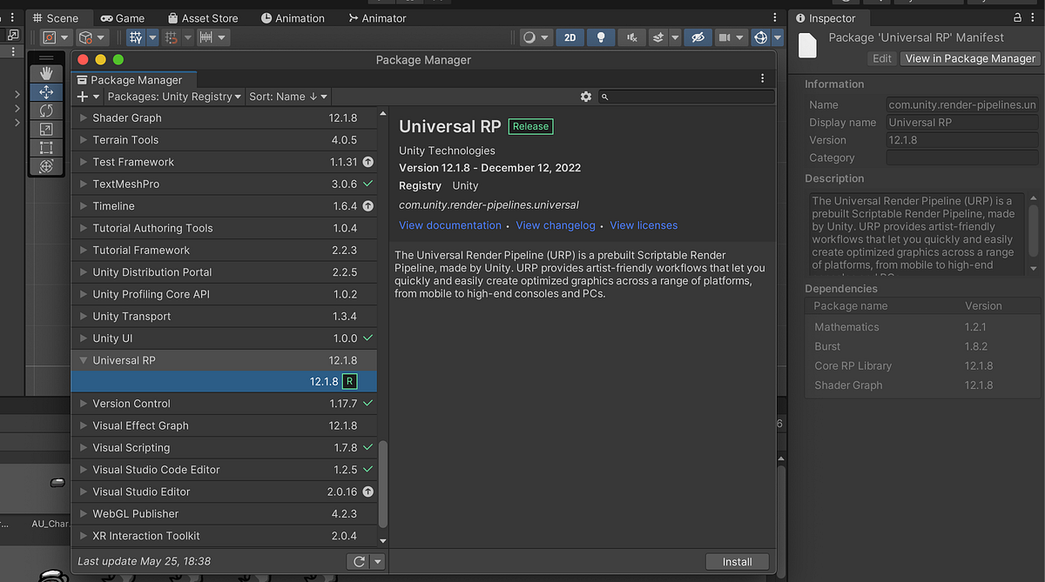Screen dimensions: 1045x582
Task: Toggle 2D scene view mode
Action: pos(570,37)
